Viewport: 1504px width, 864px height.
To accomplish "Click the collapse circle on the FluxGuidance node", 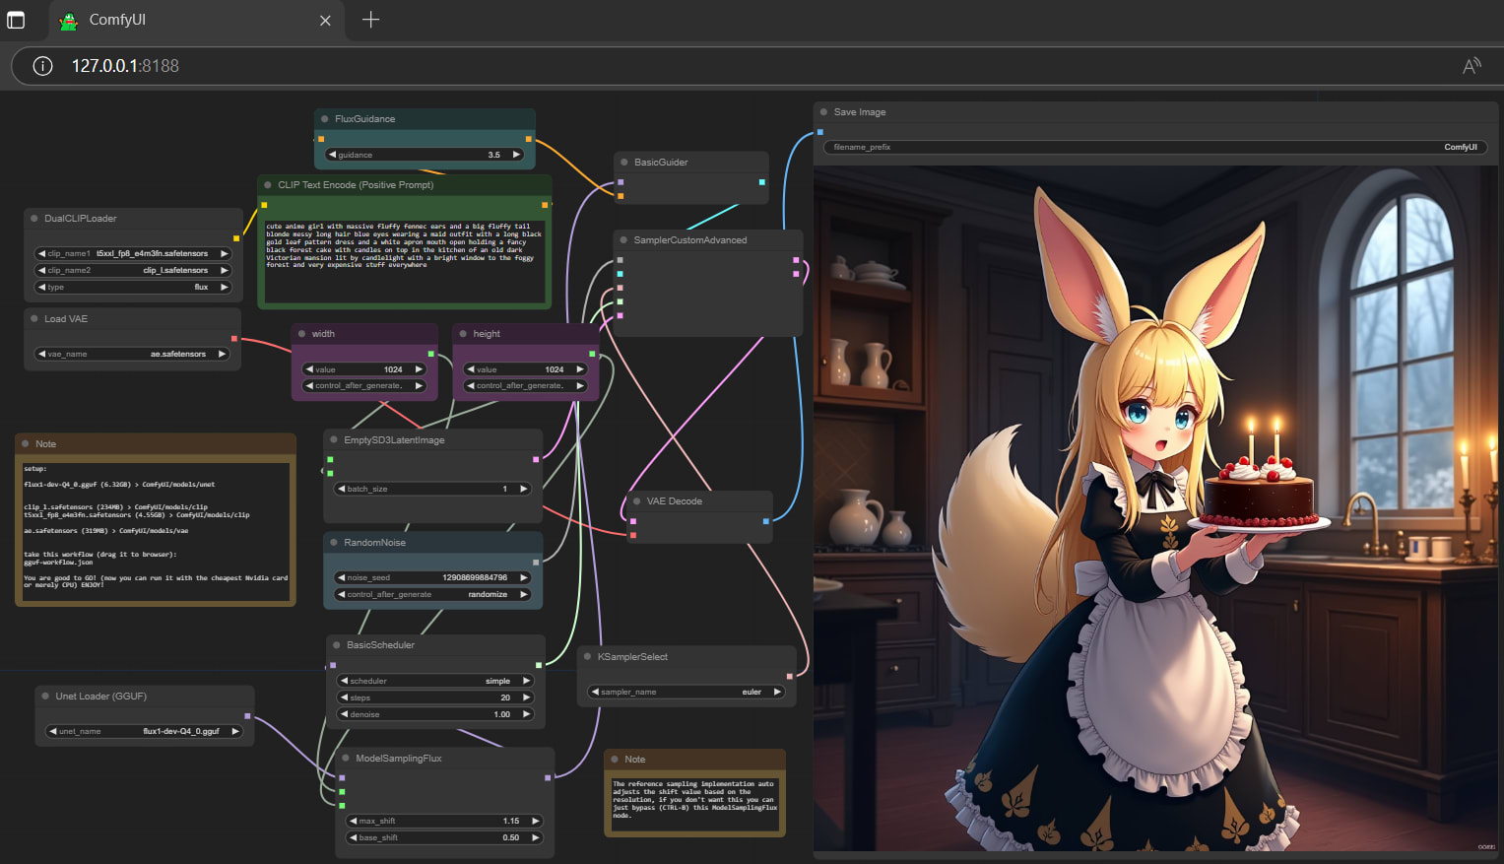I will pos(323,118).
